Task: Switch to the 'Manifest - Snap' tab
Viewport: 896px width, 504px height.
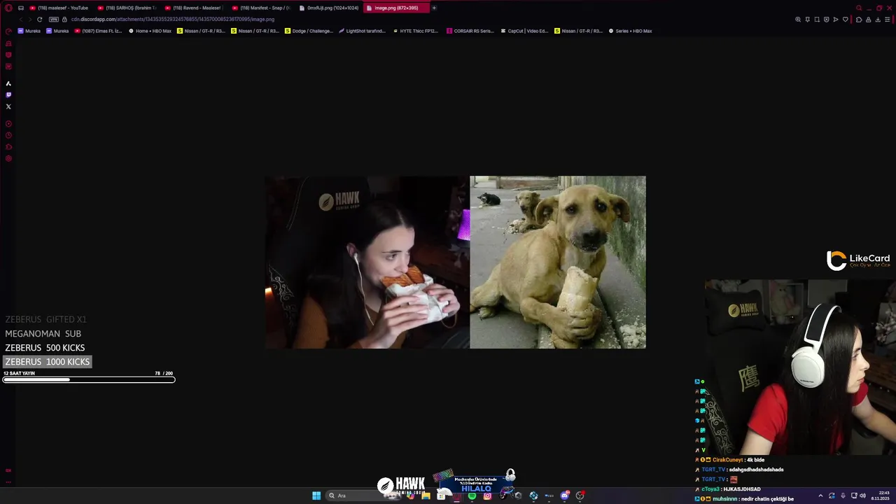Action: point(261,8)
